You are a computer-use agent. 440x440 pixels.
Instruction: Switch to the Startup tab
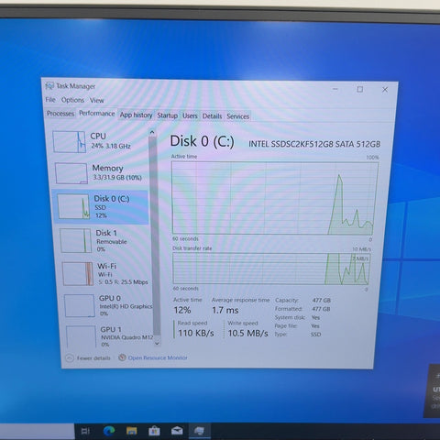[x=168, y=115]
